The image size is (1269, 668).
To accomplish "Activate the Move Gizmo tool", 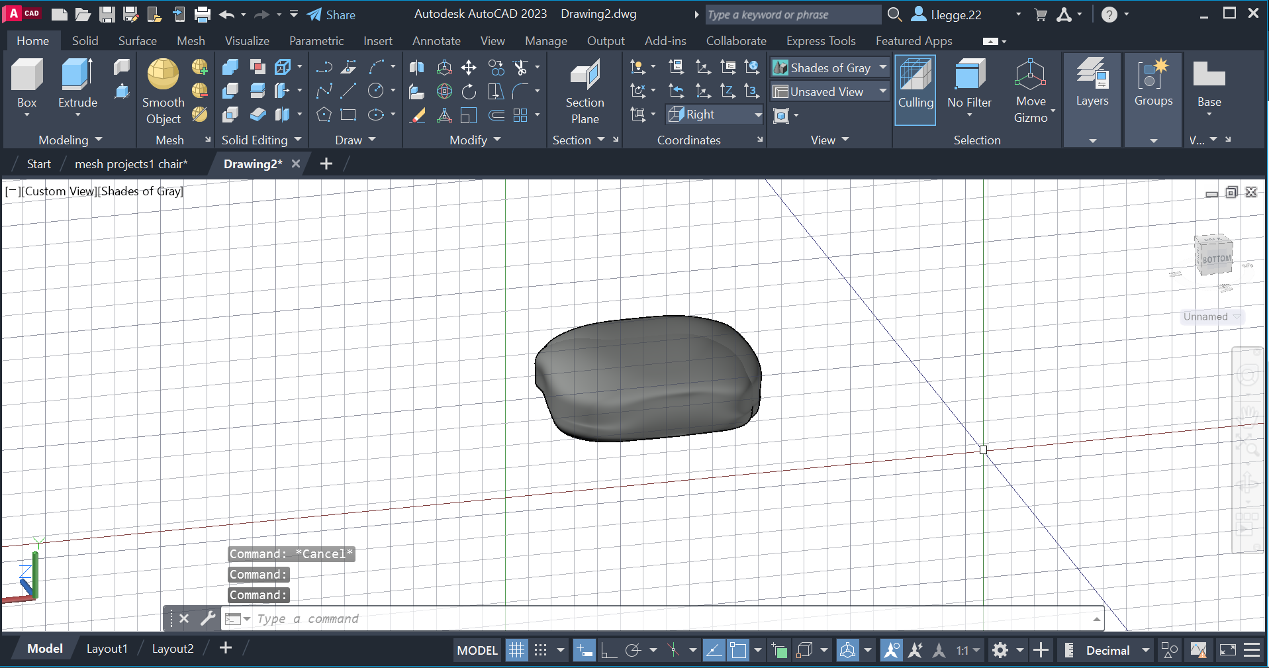I will click(x=1031, y=91).
